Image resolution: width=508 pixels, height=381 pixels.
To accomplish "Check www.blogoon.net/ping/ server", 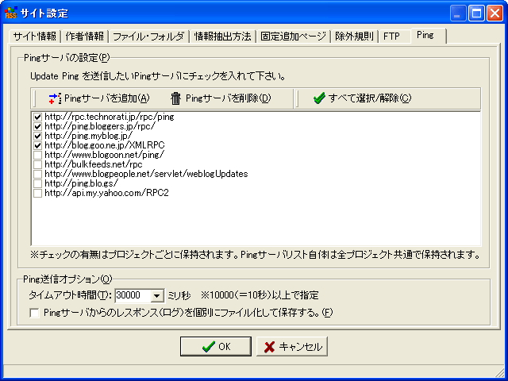I will pos(37,156).
